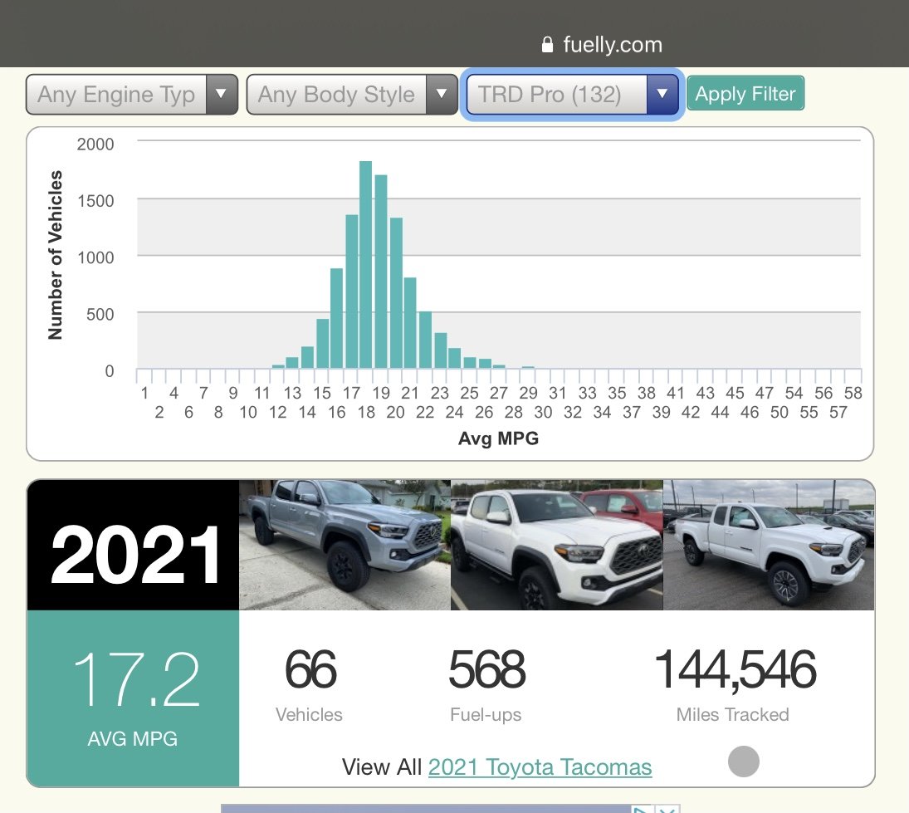Screen dimensions: 909x813
Task: Click the chart bar for 20 MPG
Action: pyautogui.click(x=396, y=293)
